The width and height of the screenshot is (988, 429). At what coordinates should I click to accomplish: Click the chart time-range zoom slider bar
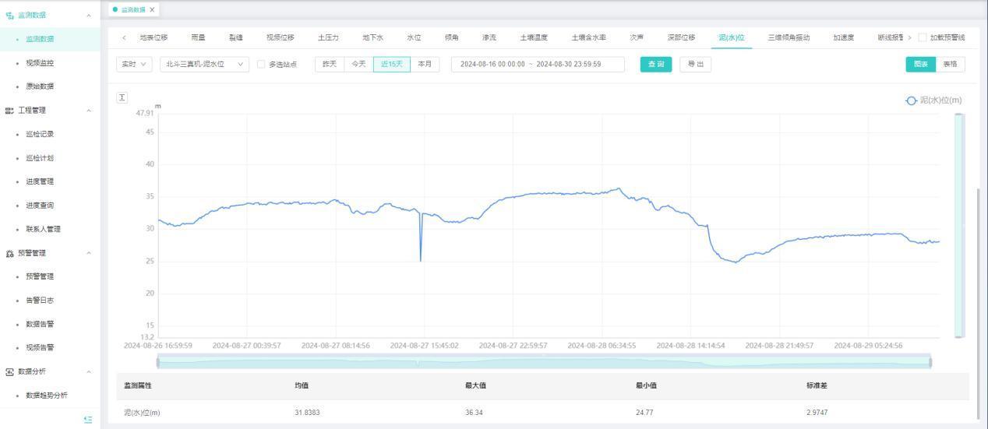(x=543, y=361)
